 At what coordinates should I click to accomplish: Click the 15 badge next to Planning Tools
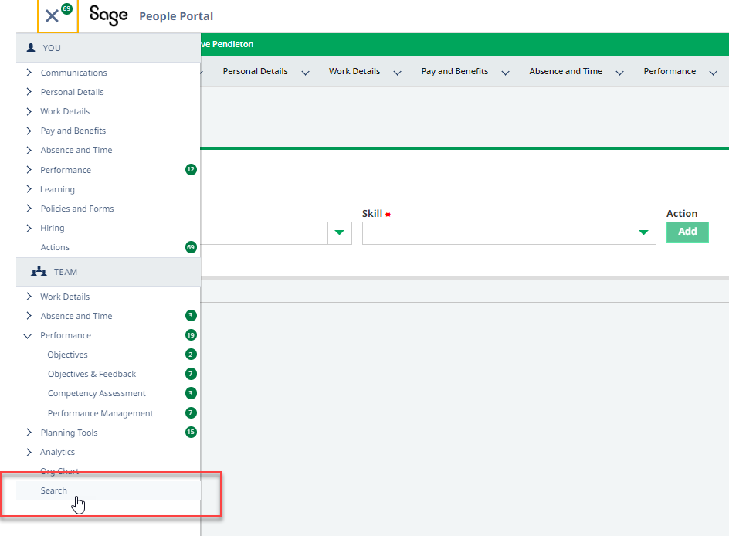(x=191, y=433)
